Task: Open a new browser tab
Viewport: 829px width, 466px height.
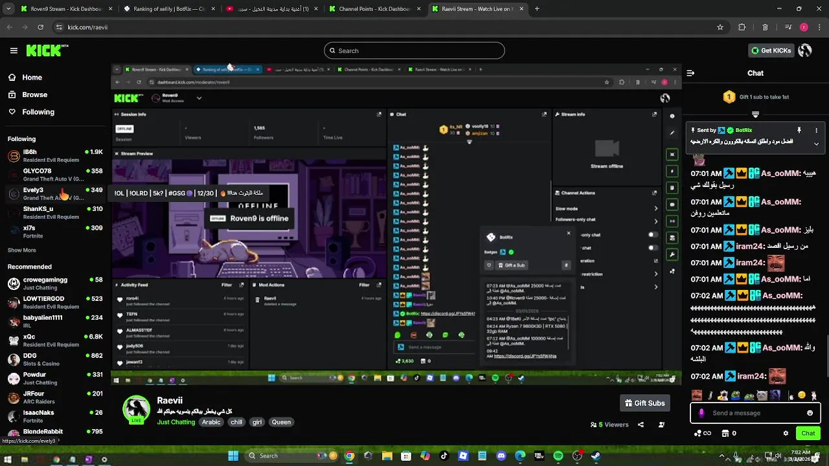Action: coord(537,9)
